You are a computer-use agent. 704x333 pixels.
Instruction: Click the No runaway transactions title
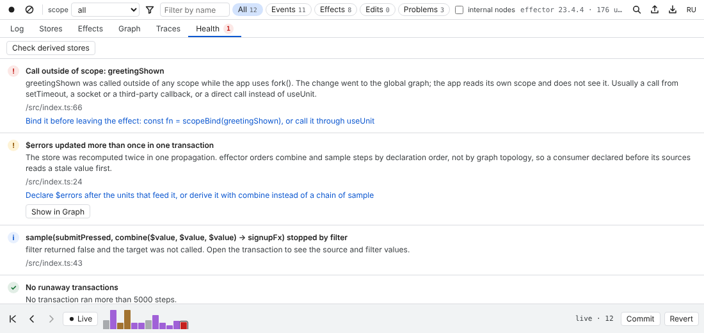point(72,287)
